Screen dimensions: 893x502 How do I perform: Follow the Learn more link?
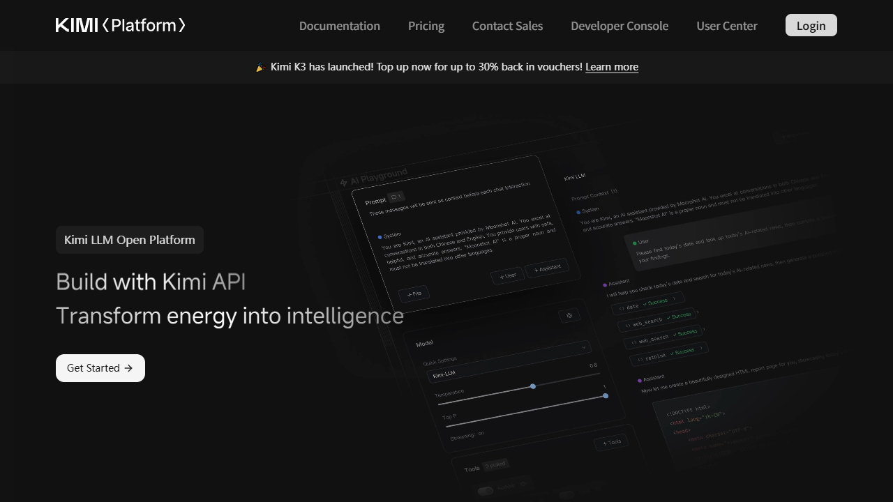coord(612,67)
